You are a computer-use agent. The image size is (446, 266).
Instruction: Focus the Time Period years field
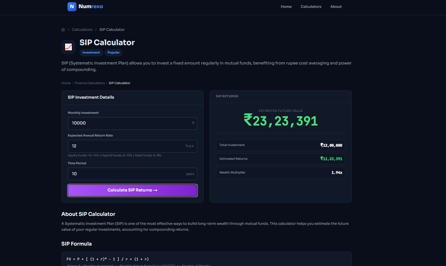(133, 174)
